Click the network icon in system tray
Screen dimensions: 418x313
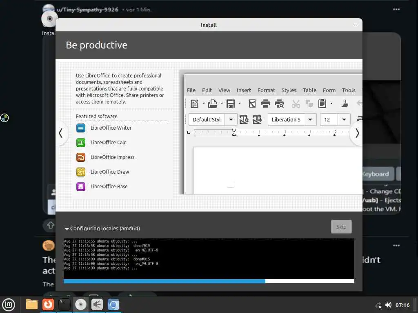[378, 305]
